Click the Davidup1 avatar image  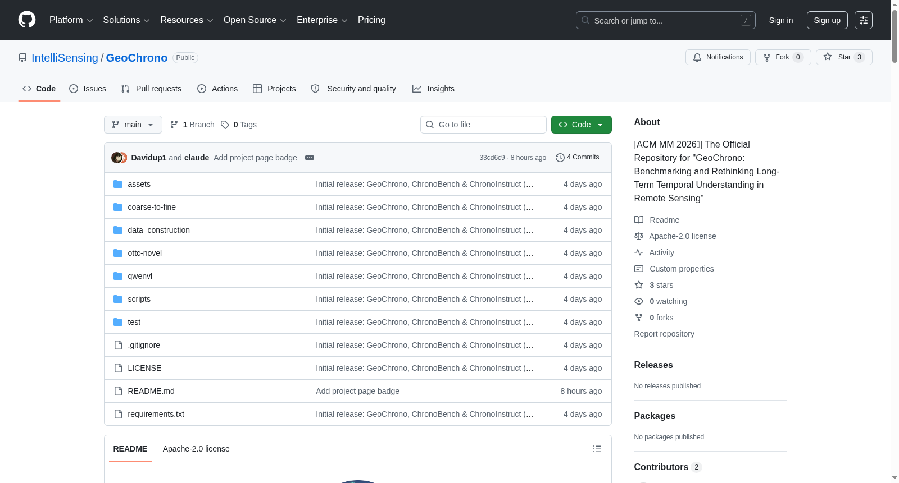(x=117, y=158)
